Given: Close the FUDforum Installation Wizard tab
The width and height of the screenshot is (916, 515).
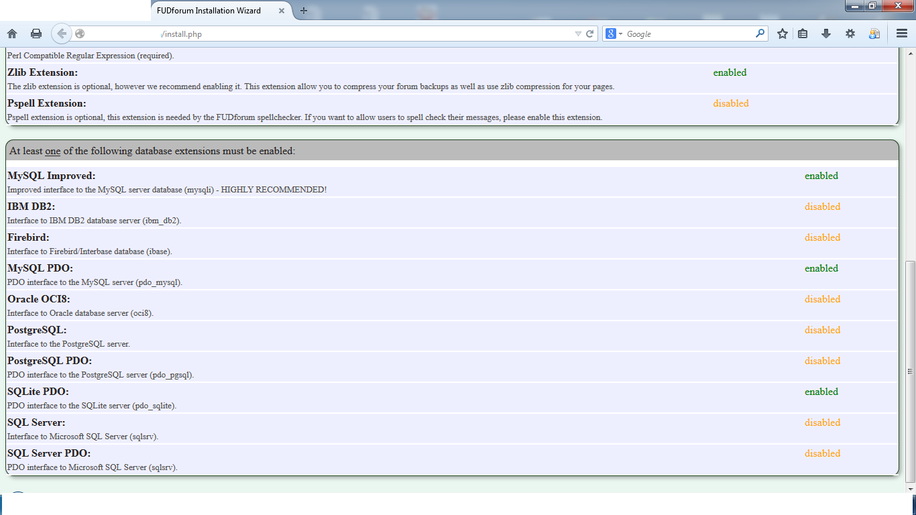Looking at the screenshot, I should (x=282, y=11).
